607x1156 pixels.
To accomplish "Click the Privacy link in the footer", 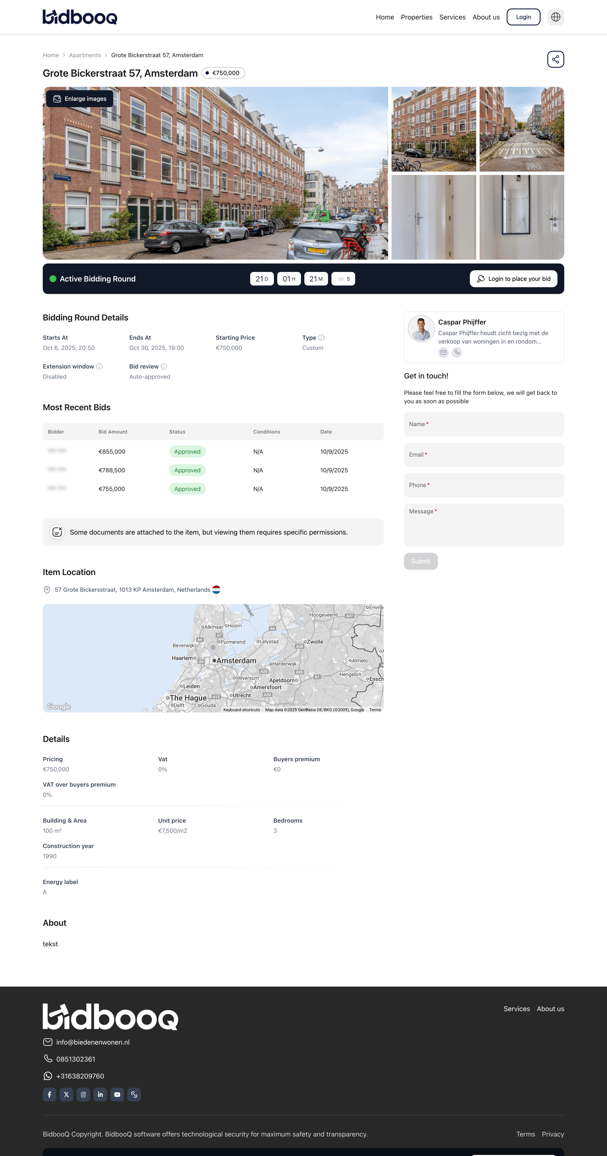I will [x=553, y=1134].
